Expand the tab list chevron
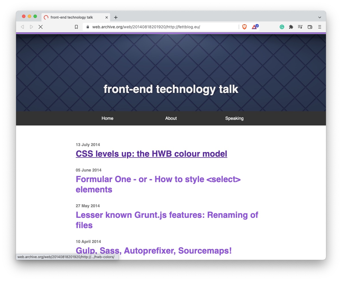This screenshot has width=342, height=281. point(319,17)
